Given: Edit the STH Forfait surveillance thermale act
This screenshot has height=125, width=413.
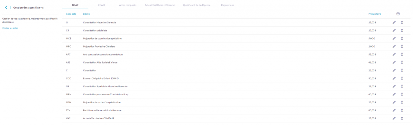Looking at the screenshot, I should click(x=394, y=110).
